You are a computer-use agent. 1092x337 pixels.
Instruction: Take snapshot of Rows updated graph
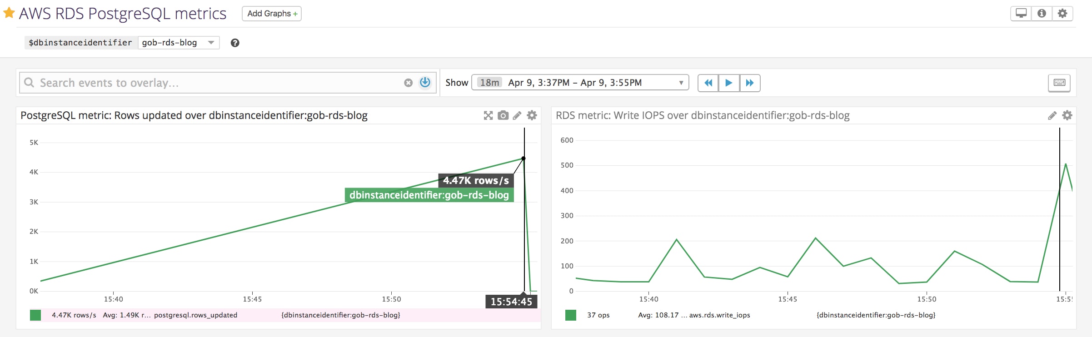tap(503, 115)
